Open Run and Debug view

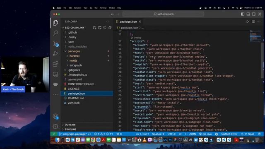55,53
